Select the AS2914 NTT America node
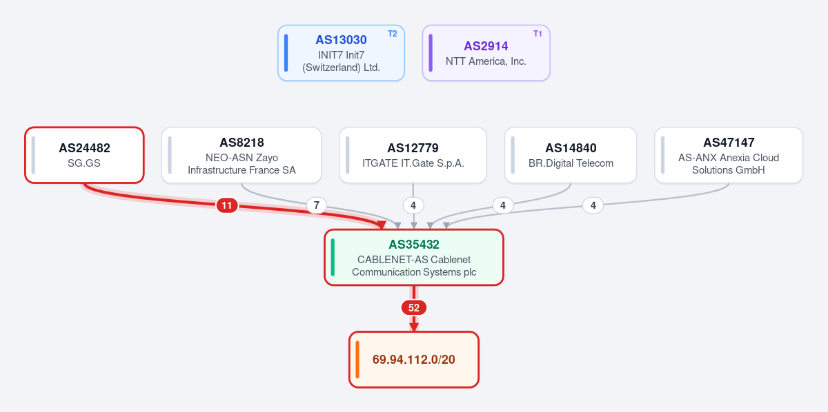 tap(486, 53)
